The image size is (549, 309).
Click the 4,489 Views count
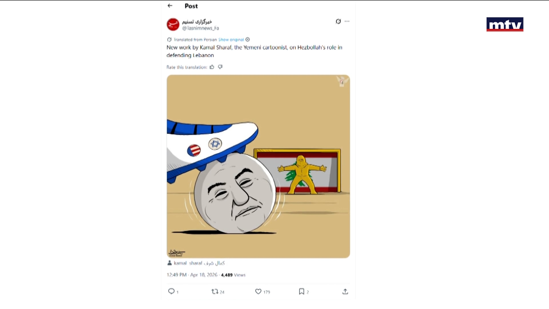tap(233, 275)
